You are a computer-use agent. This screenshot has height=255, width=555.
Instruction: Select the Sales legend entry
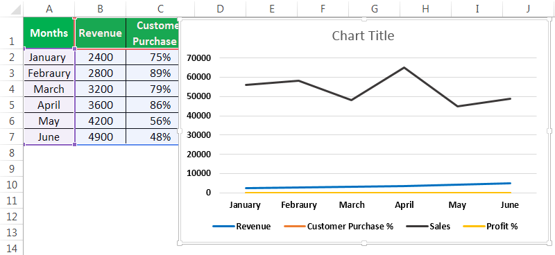tap(428, 227)
